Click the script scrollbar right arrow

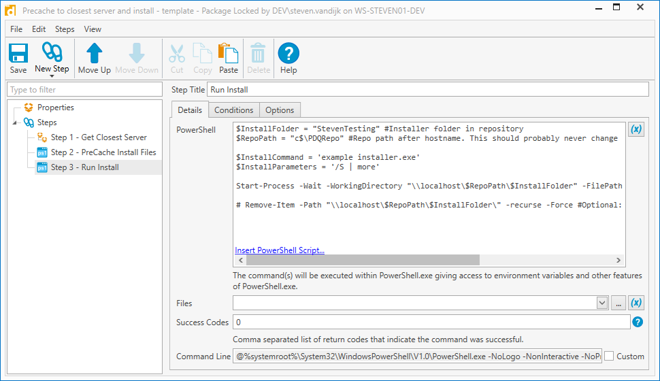point(618,260)
